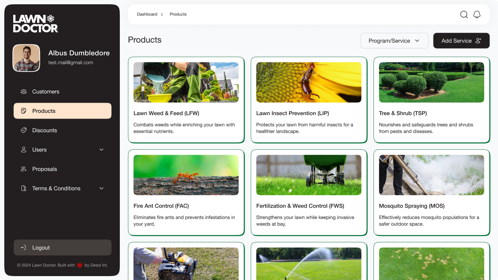Select Products in the sidebar
Viewport: 498px width, 280px height.
[x=63, y=111]
